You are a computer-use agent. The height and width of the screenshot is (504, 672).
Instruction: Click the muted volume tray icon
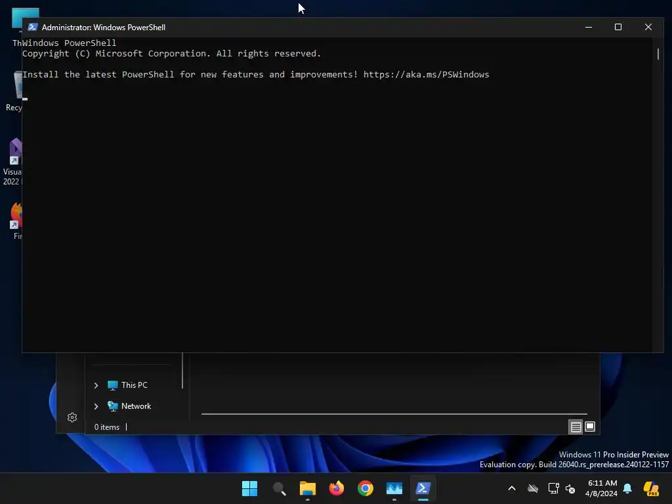point(570,488)
